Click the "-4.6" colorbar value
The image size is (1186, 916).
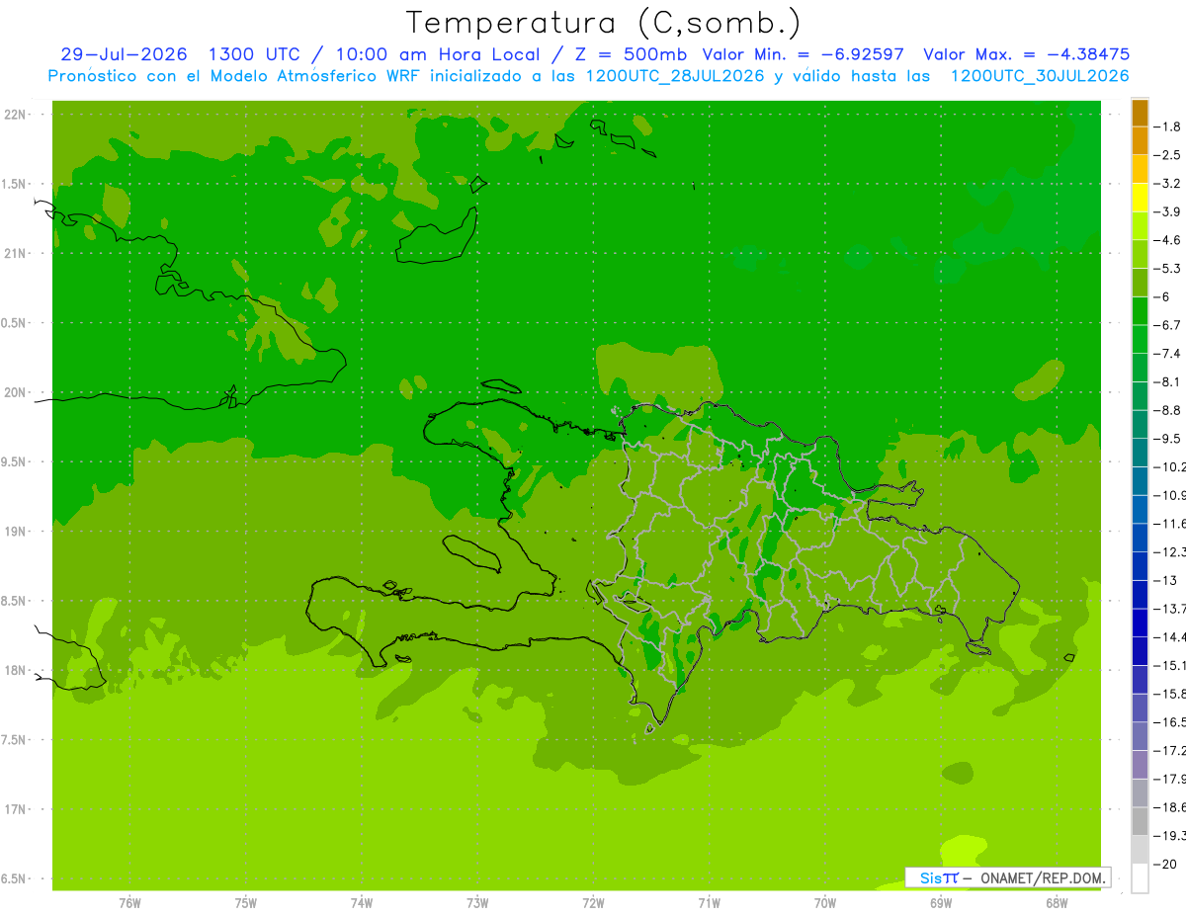1167,240
